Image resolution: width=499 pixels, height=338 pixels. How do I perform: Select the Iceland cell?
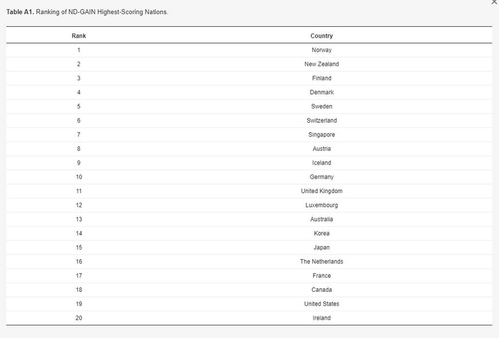click(x=321, y=163)
